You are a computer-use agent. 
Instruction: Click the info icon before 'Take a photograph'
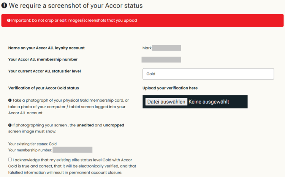coord(10,100)
